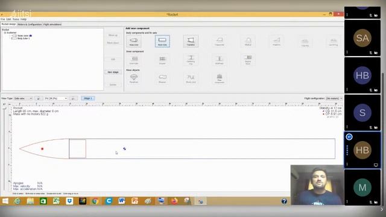The height and width of the screenshot is (217, 386).
Task: Click the Move down button
Action: [113, 43]
